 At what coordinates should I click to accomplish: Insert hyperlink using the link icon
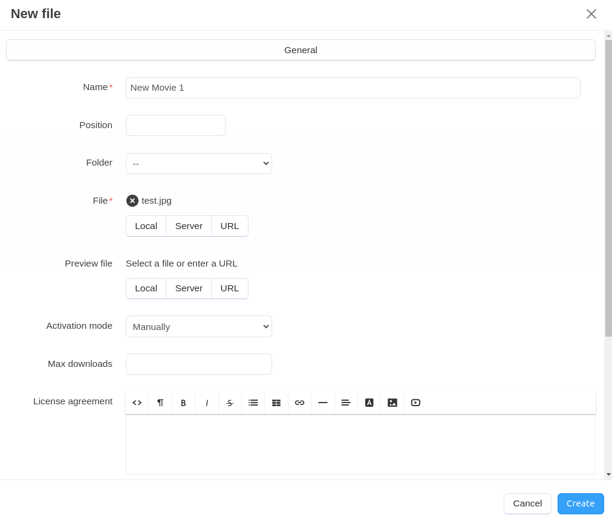pyautogui.click(x=299, y=403)
